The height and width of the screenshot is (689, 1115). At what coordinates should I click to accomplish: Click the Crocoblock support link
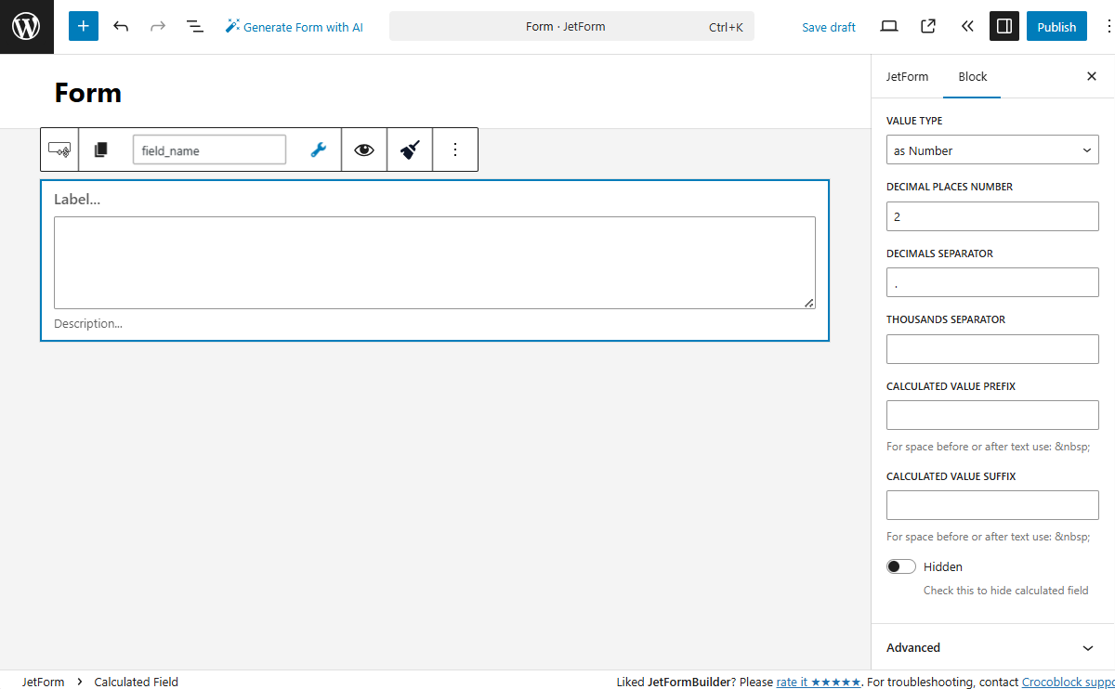(1068, 682)
